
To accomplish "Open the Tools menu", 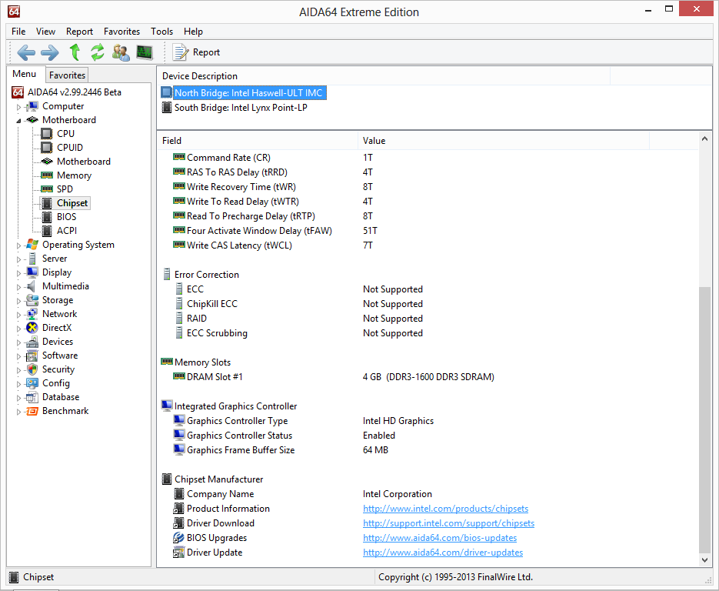I will click(161, 32).
